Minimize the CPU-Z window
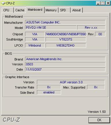111x125 pixels. pos(98,3)
